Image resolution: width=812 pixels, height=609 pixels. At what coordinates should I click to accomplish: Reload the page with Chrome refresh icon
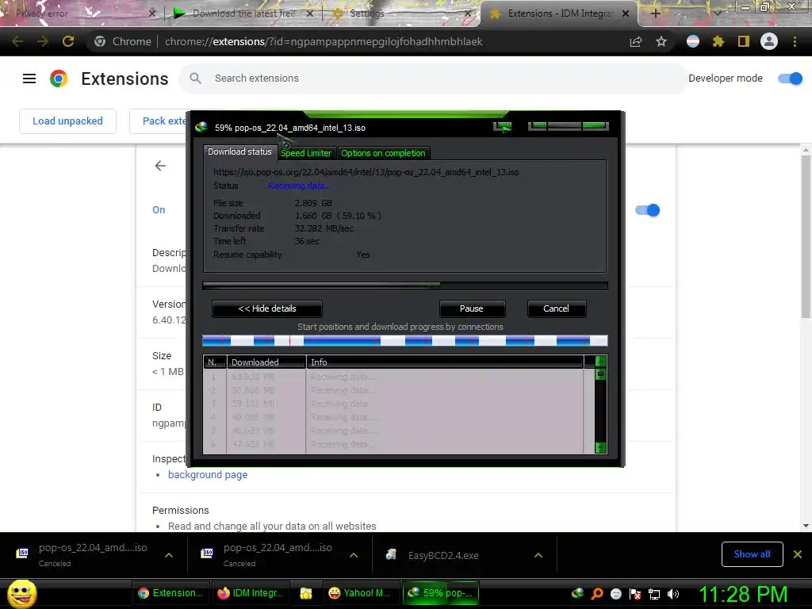coord(68,41)
